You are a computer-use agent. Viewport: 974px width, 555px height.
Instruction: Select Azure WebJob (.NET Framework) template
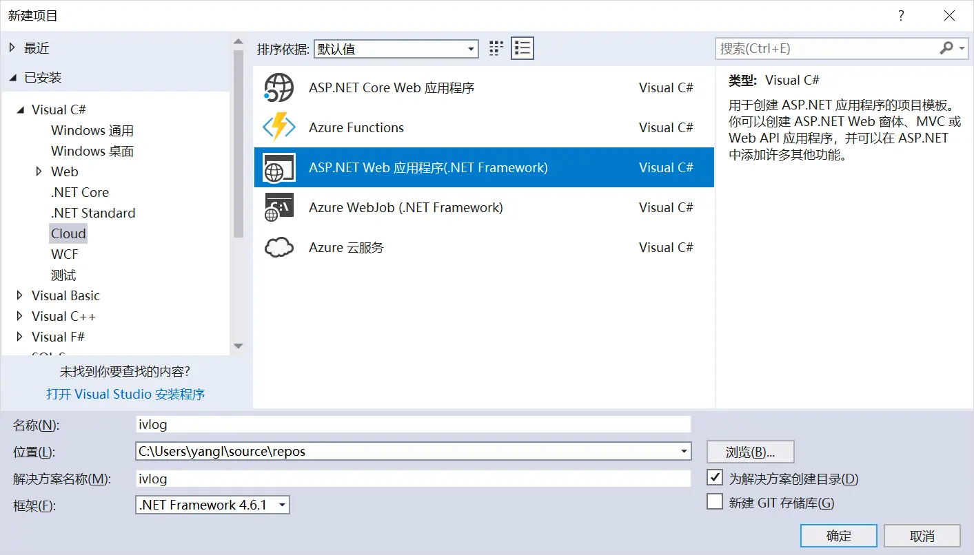(484, 207)
